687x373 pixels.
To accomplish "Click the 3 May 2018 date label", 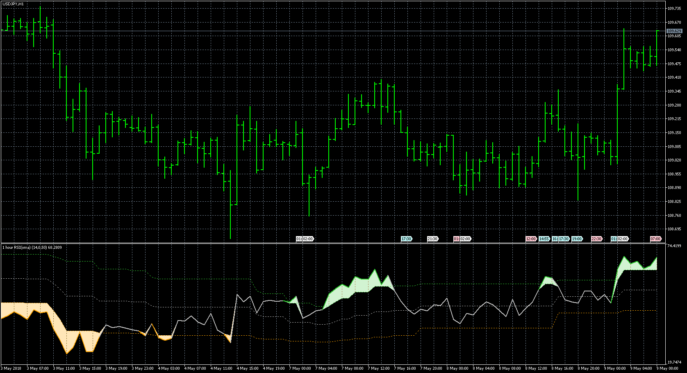I will click(x=12, y=368).
